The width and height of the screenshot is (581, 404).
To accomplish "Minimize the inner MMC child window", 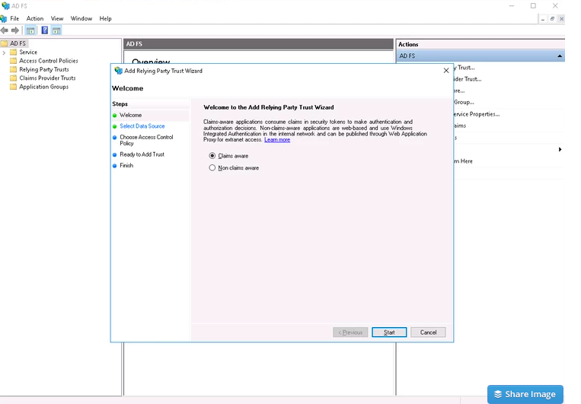I will click(543, 18).
